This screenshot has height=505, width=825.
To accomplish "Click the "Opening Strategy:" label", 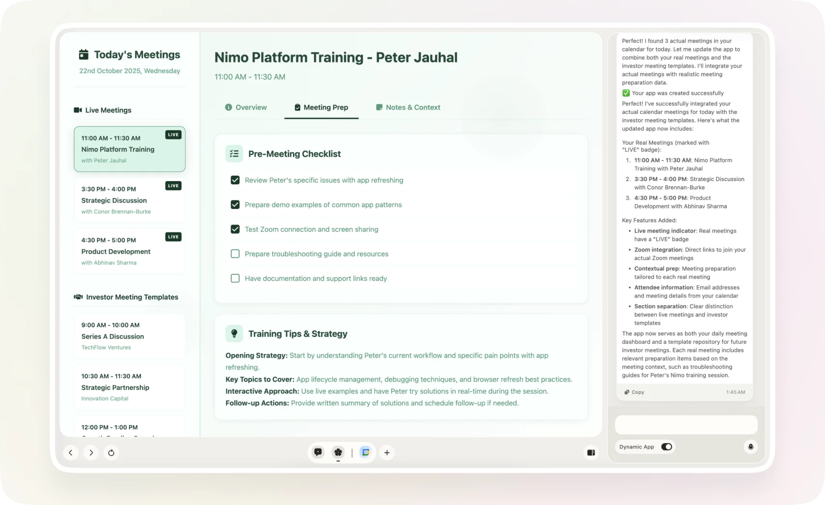I will click(x=256, y=355).
